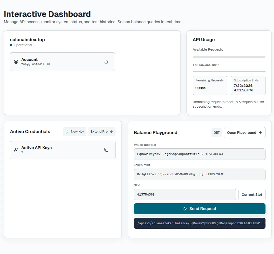The image size is (274, 254).
Task: Click the API endpoint path preview box
Action: 199,223
